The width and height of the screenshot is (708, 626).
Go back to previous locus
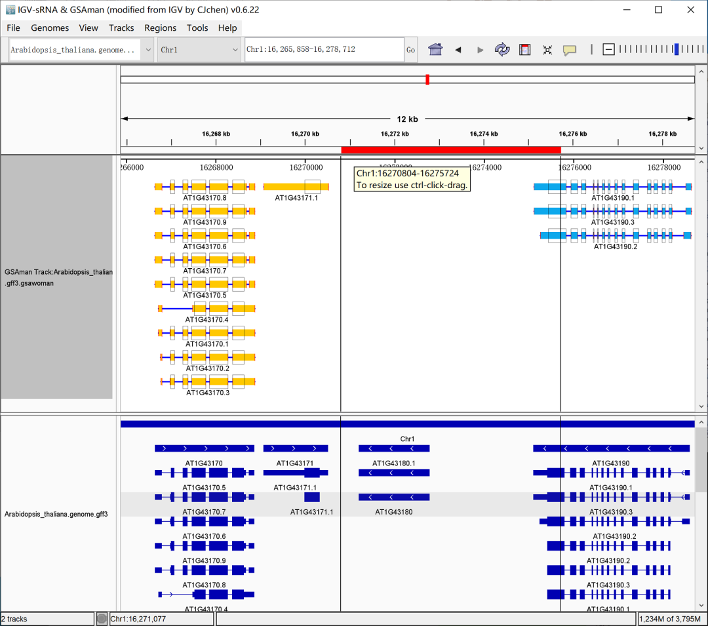click(x=458, y=50)
